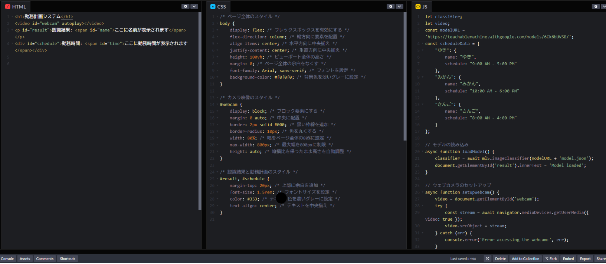Click the '// ウェブカメラのセットアップ' comment
This screenshot has width=606, height=264.
[x=458, y=185]
